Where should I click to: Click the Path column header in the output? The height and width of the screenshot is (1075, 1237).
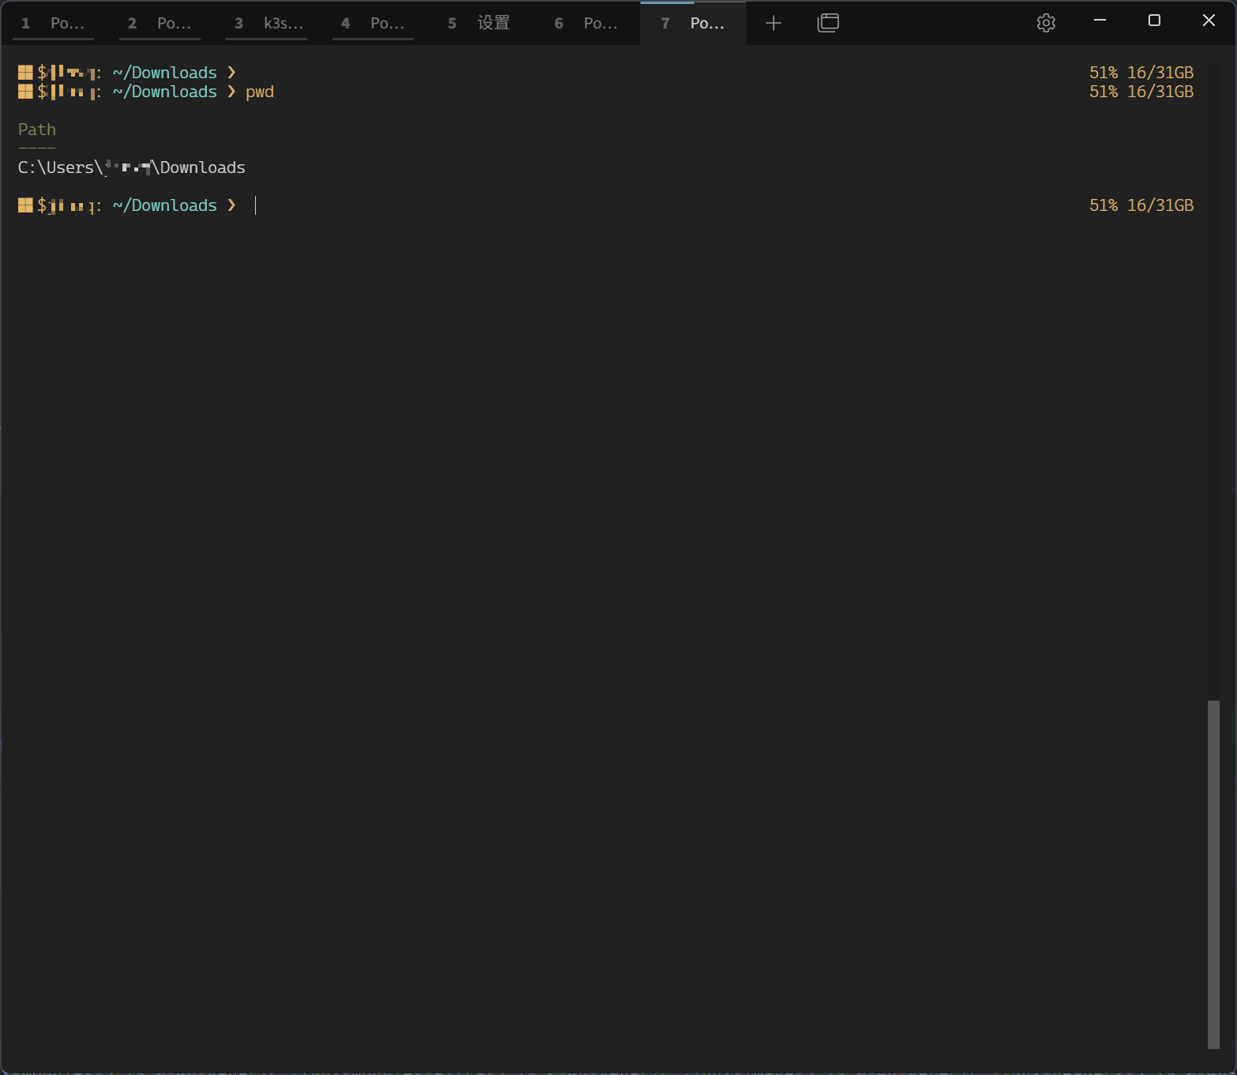pos(37,130)
